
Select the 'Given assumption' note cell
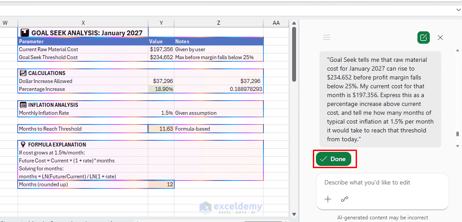click(218, 113)
